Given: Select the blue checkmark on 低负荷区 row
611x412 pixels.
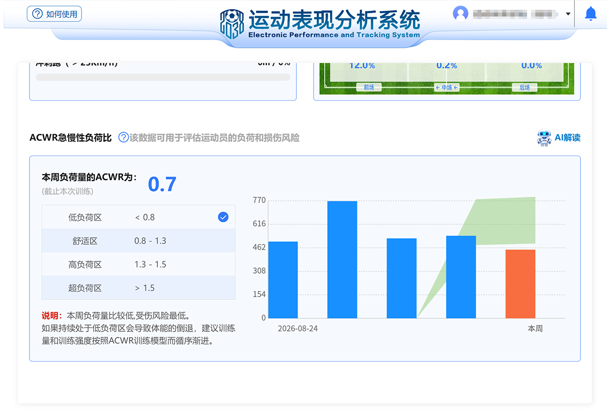Looking at the screenshot, I should tap(223, 217).
